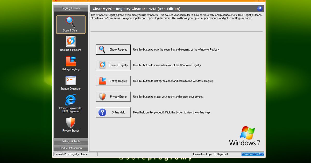Open Startup Organizer in the sidebar
This screenshot has height=163, width=311.
click(71, 83)
